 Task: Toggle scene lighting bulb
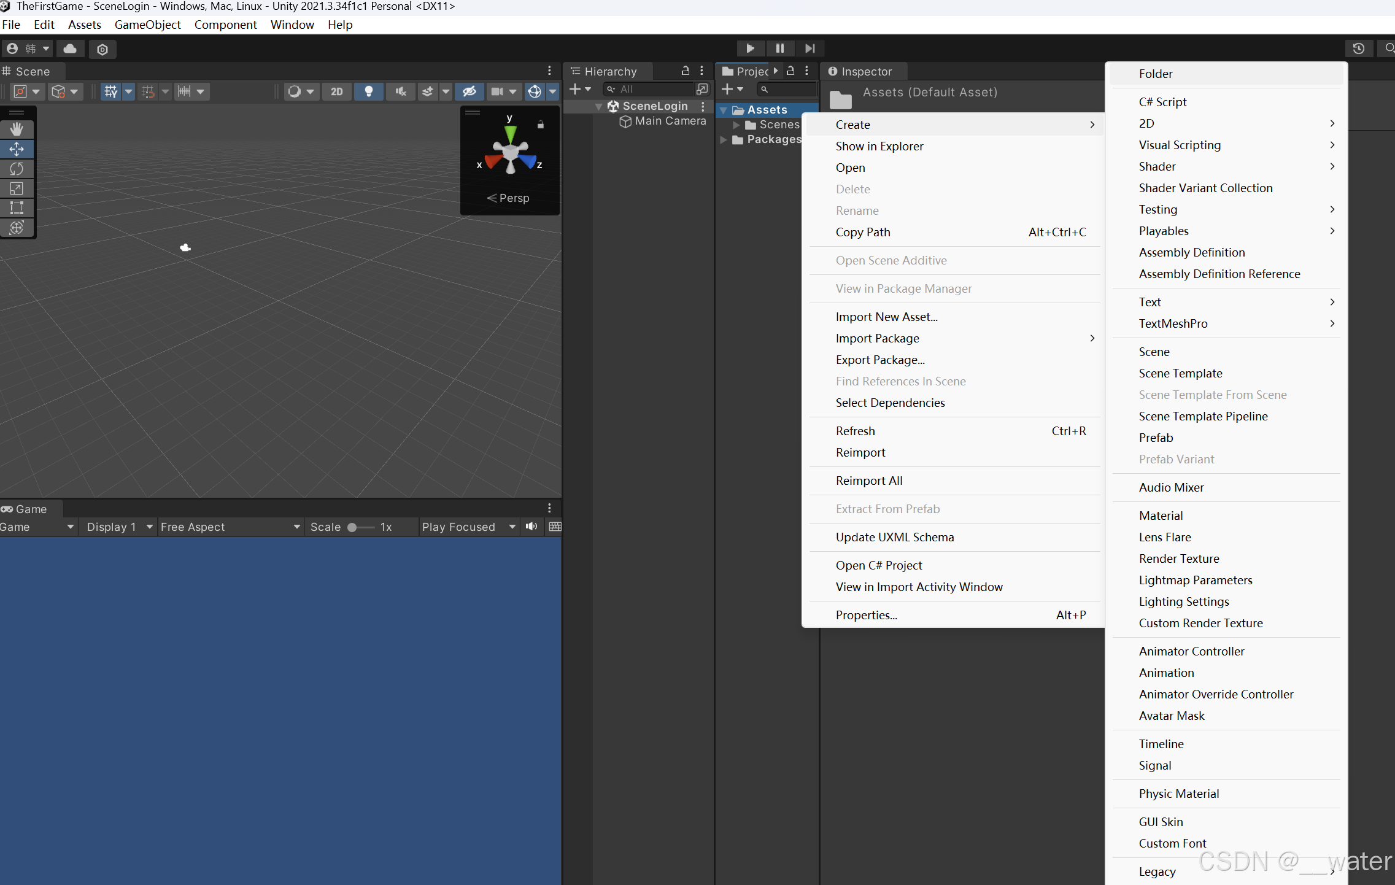(x=368, y=91)
